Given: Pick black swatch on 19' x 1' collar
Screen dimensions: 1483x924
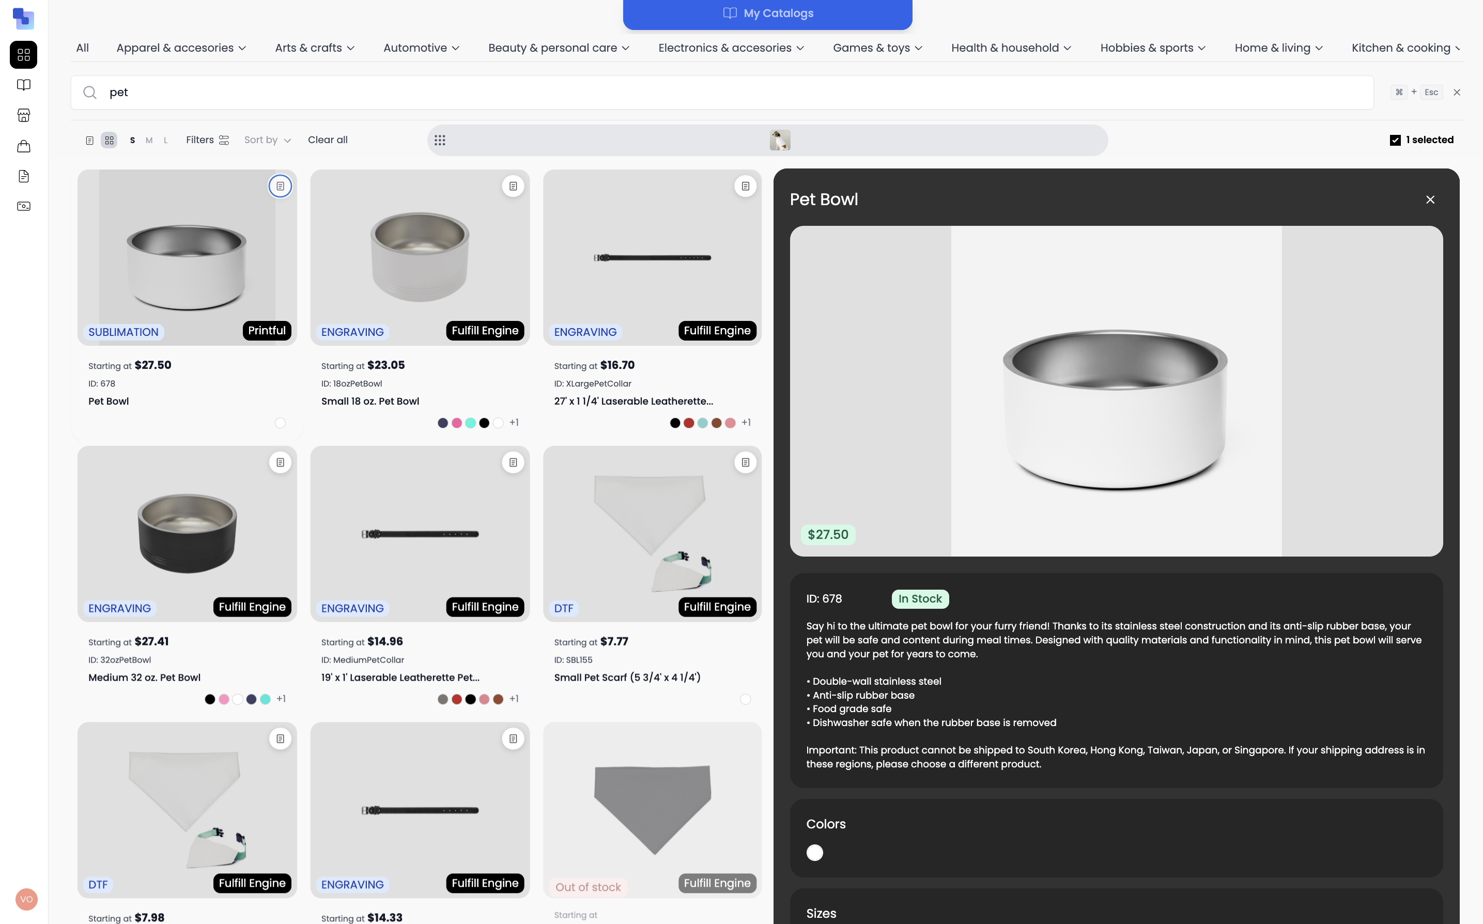Looking at the screenshot, I should [471, 699].
